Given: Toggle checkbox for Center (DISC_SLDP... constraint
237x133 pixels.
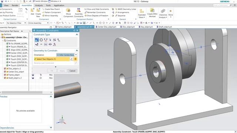Looking at the screenshot, I should coord(7,53).
